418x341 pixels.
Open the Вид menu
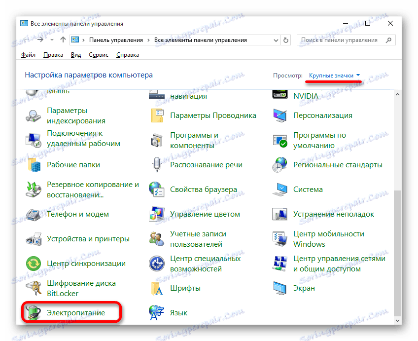pos(76,55)
